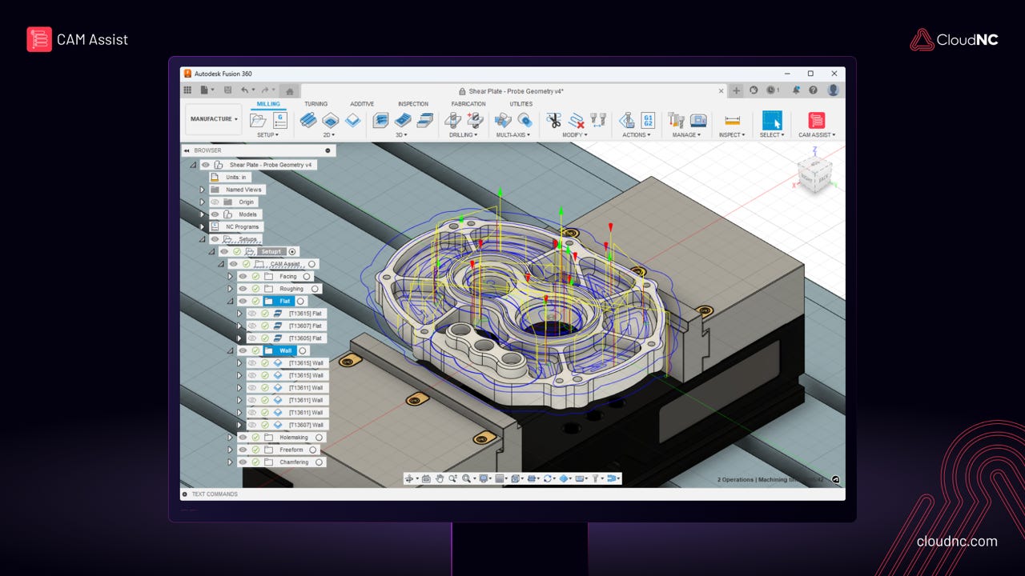Choose the Drill tool icon
The height and width of the screenshot is (576, 1025).
(x=453, y=120)
